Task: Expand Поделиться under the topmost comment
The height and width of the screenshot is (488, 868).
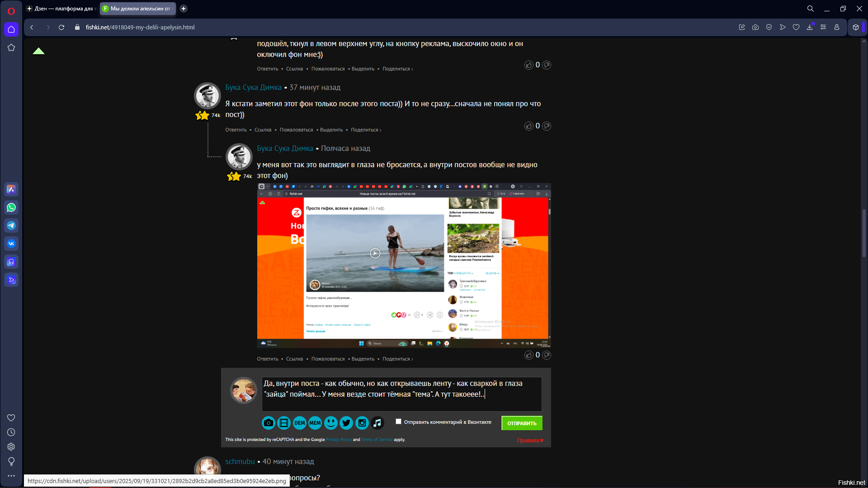Action: 398,69
